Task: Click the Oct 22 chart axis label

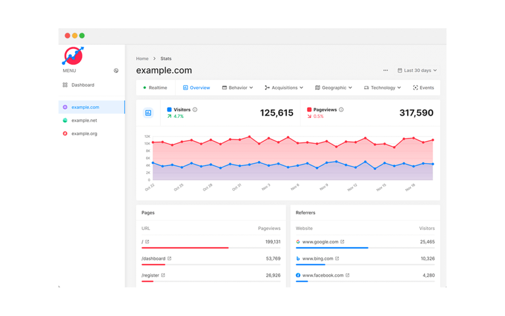Action: click(150, 187)
